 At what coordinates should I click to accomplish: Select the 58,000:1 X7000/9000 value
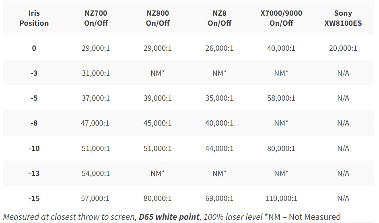281,98
